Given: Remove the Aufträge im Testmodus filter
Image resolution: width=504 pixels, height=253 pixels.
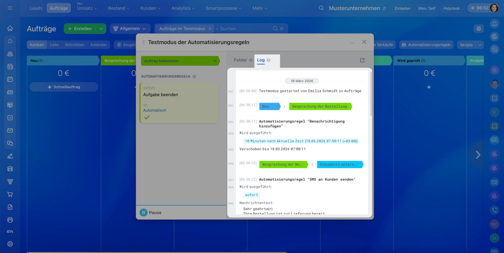Looking at the screenshot, I should [x=210, y=29].
